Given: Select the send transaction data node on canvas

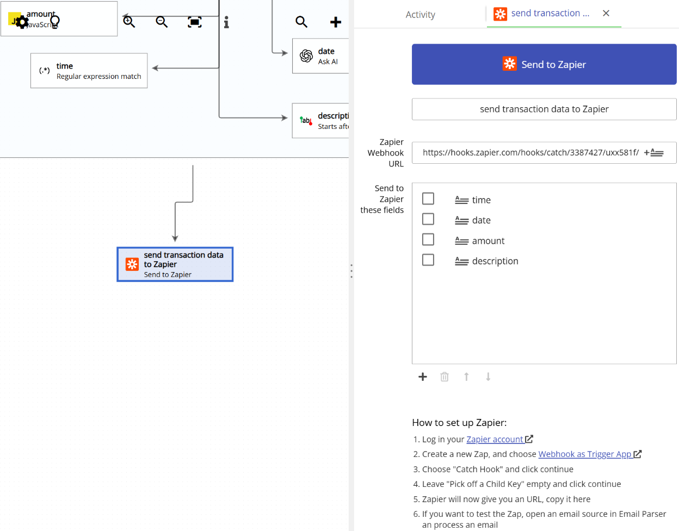Looking at the screenshot, I should (x=175, y=264).
